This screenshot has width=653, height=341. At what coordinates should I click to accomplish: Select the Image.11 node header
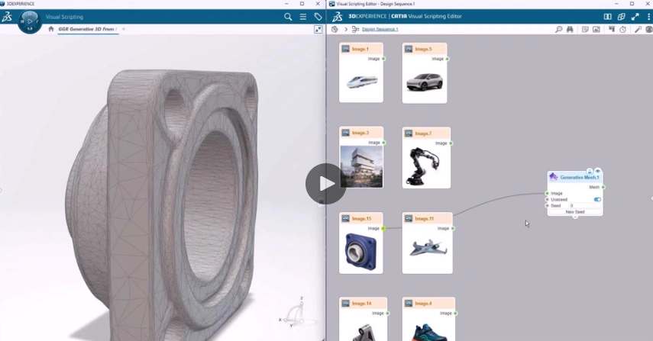coord(427,218)
